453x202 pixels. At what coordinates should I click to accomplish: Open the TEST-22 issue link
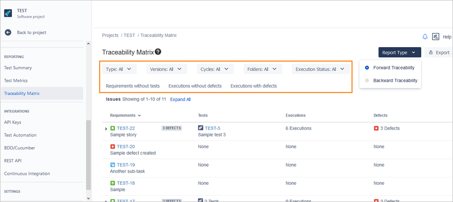[x=126, y=129]
